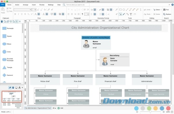
Task: Switch to the Action tab
Action: (17, 5)
